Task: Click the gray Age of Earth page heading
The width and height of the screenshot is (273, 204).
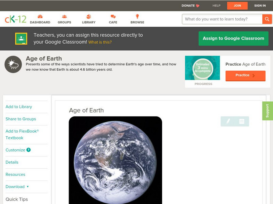Action: 44,58
